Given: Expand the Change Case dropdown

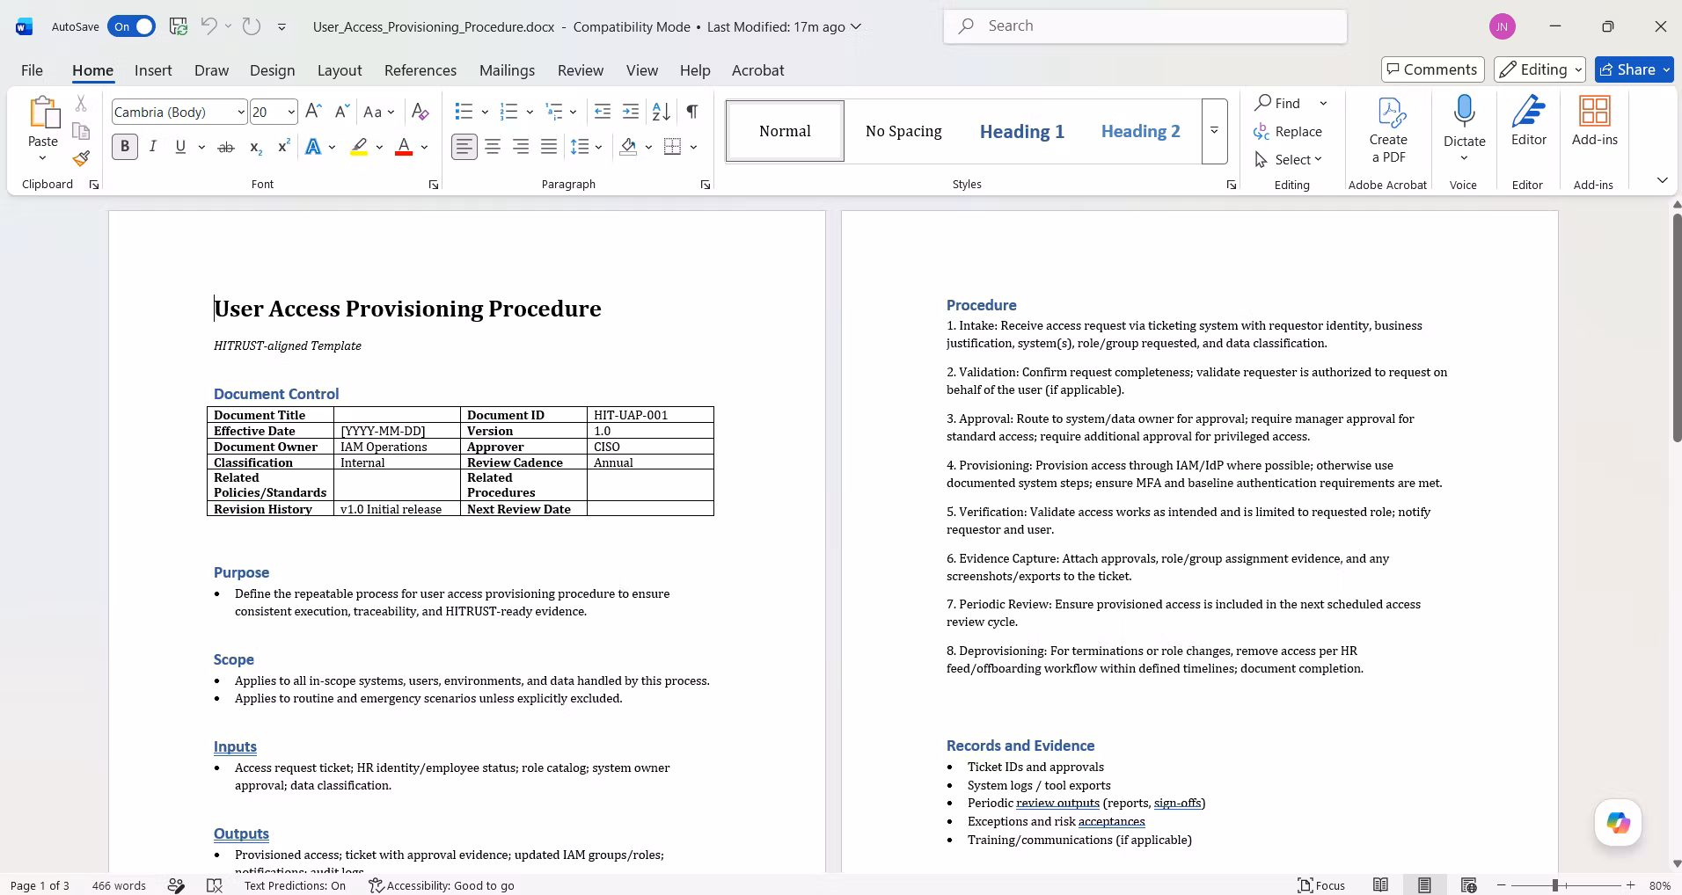Looking at the screenshot, I should click(x=391, y=112).
